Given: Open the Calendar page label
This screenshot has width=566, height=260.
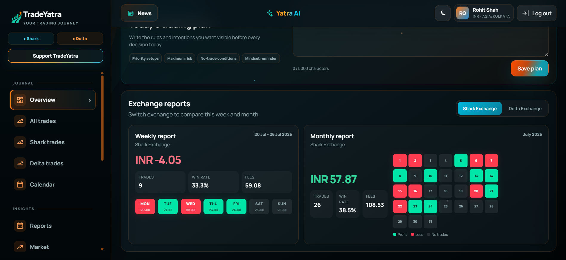Looking at the screenshot, I should coord(42,184).
